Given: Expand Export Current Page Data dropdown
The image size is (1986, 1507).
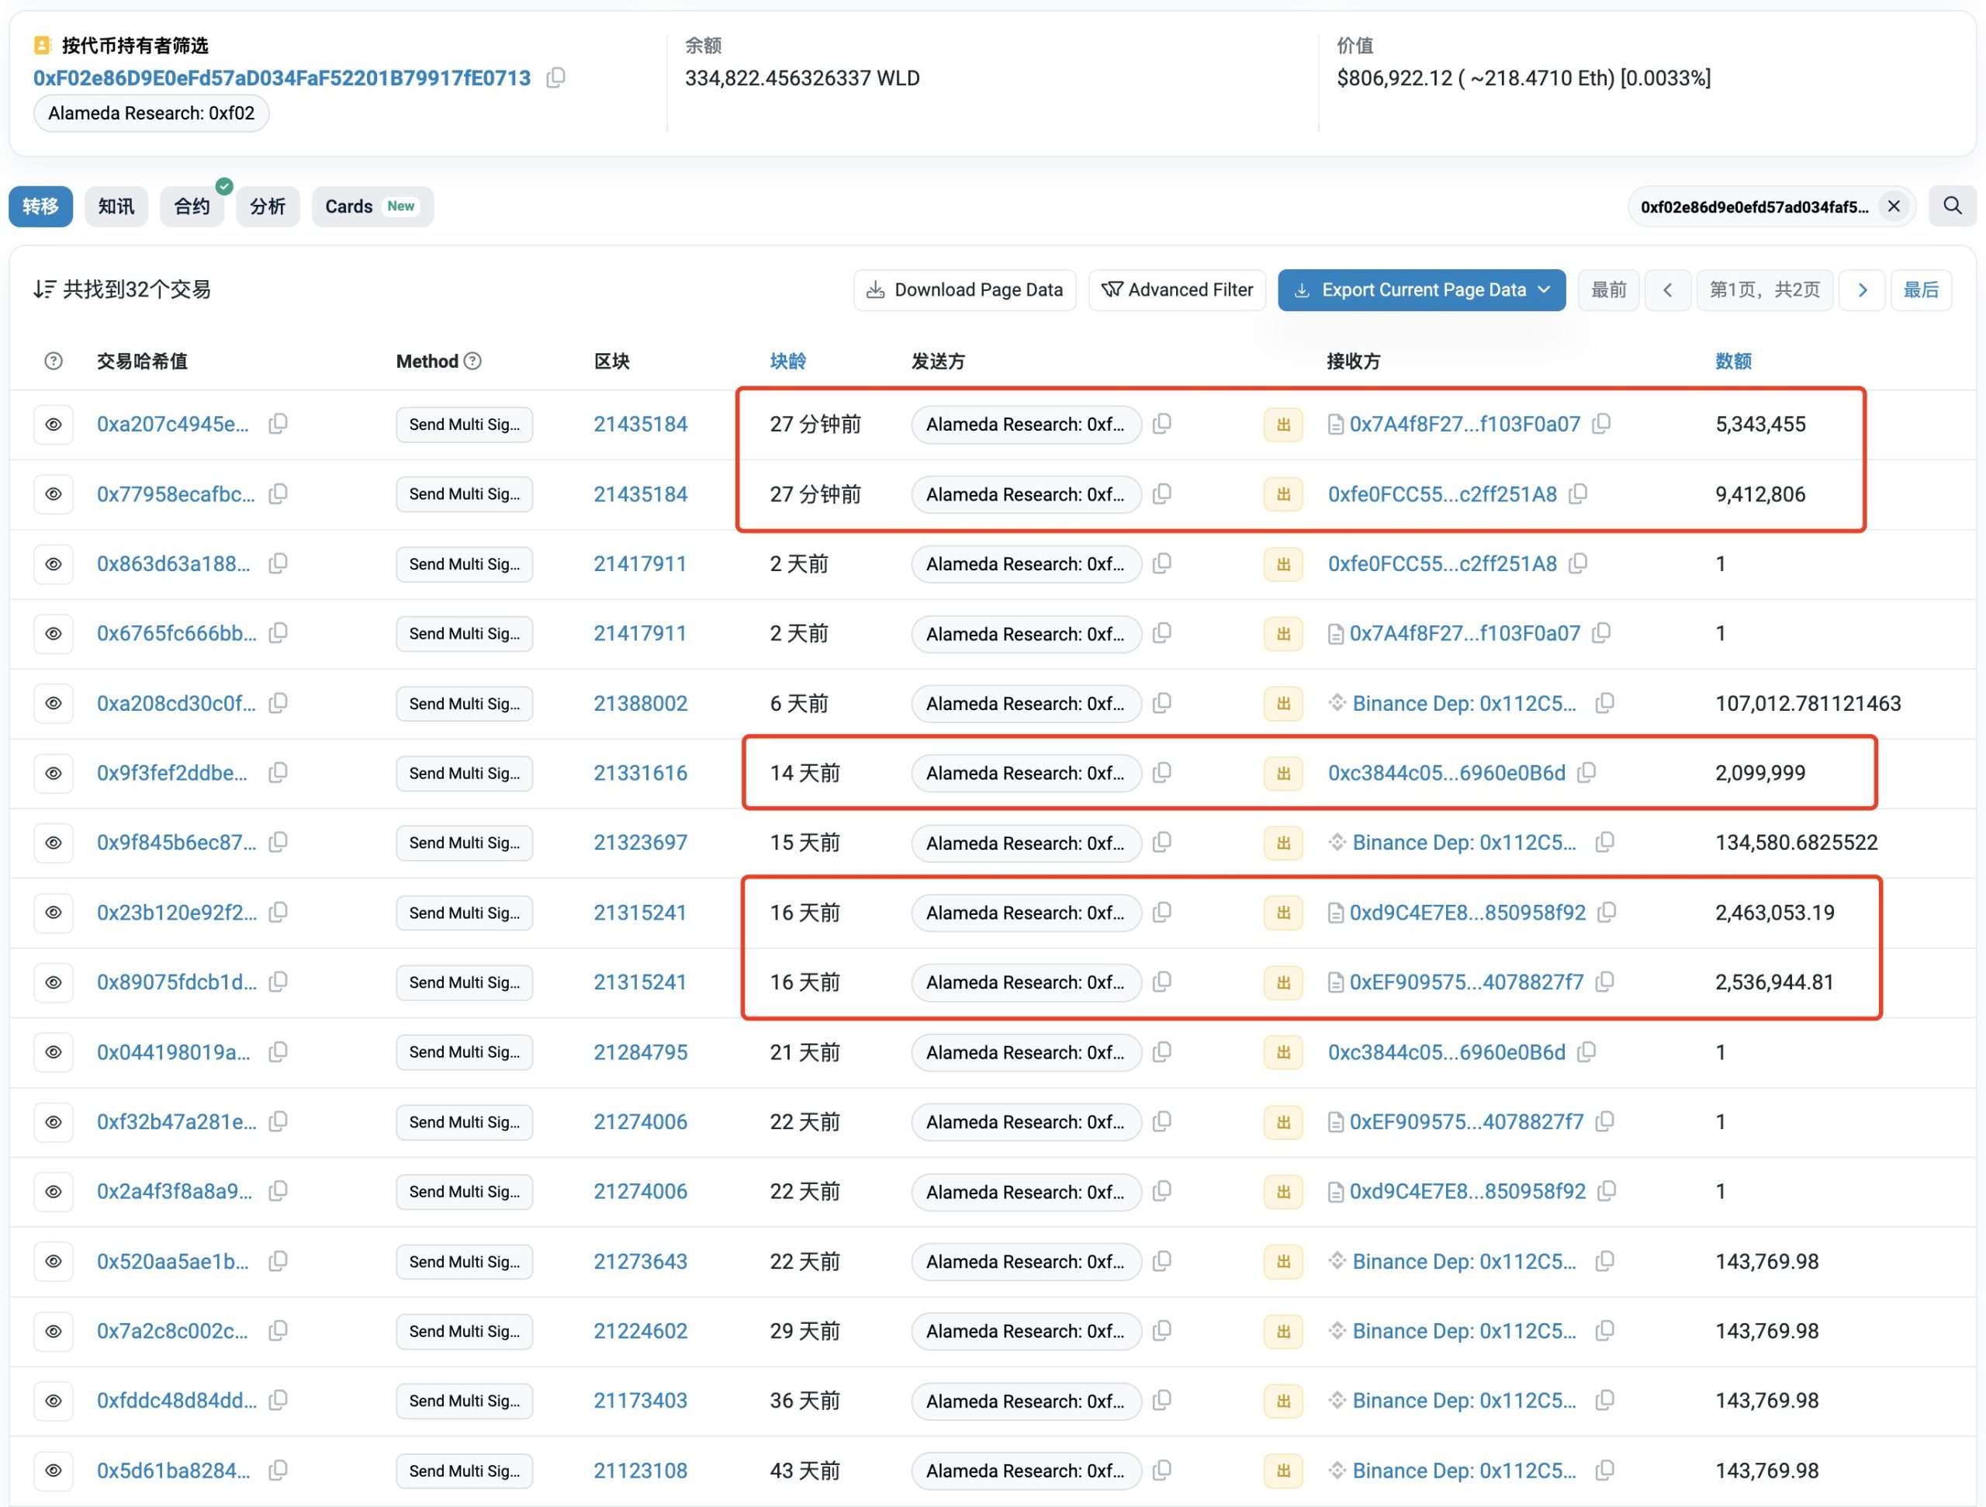Looking at the screenshot, I should coord(1543,290).
